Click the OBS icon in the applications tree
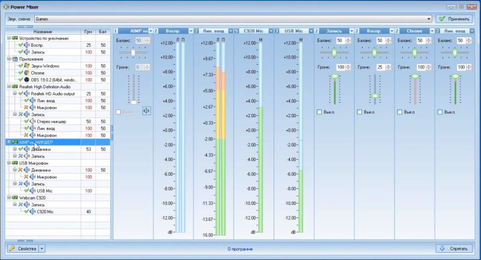 pyautogui.click(x=26, y=79)
